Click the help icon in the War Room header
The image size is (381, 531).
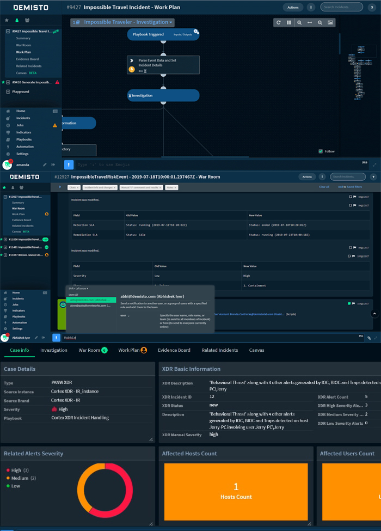[373, 176]
